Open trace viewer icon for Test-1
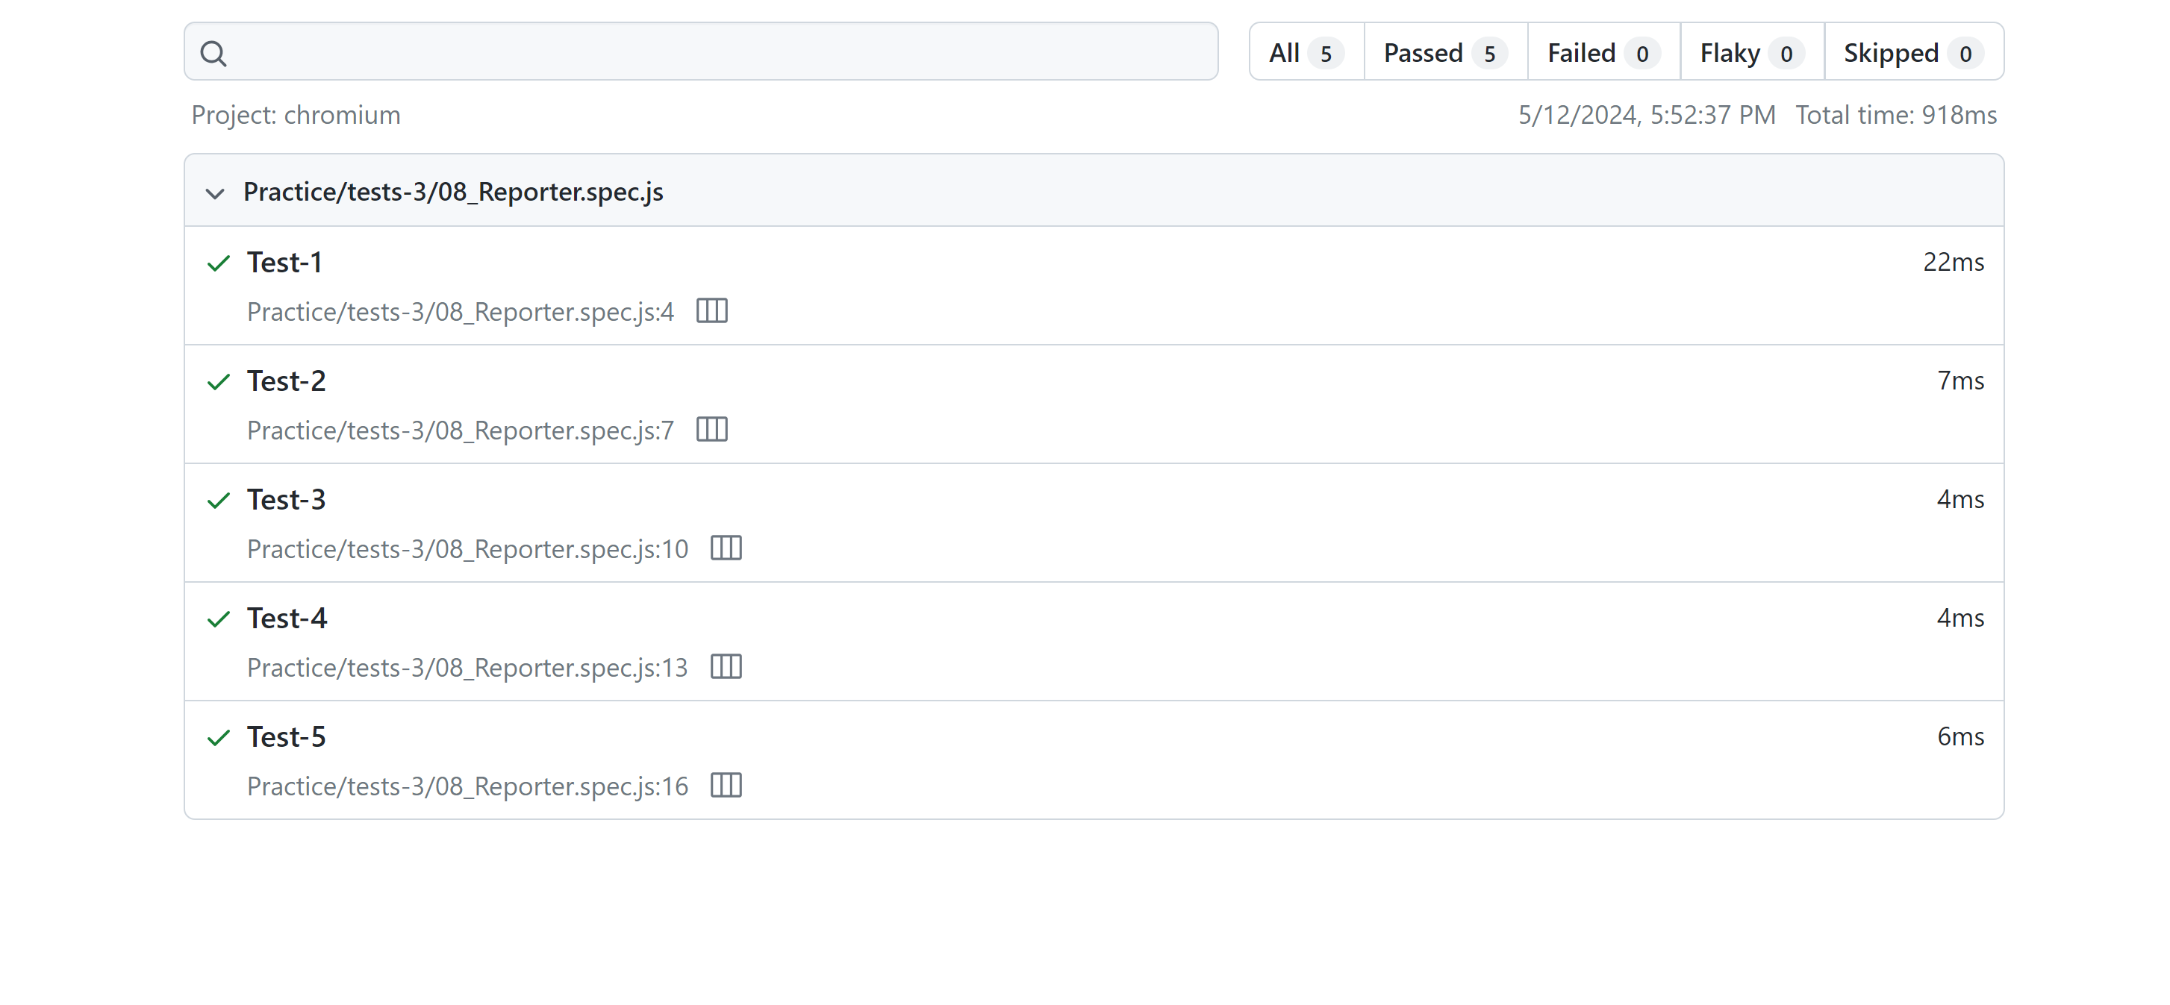This screenshot has width=2170, height=1005. coord(711,311)
